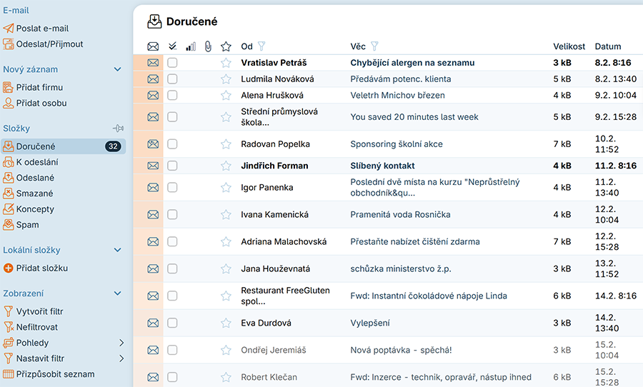This screenshot has width=643, height=387.
Task: Star the email from Ivana Kamenická
Action: coord(226,214)
